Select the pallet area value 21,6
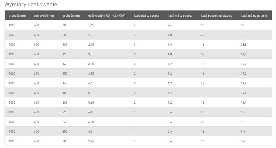276x148 pixels. [x=244, y=54]
